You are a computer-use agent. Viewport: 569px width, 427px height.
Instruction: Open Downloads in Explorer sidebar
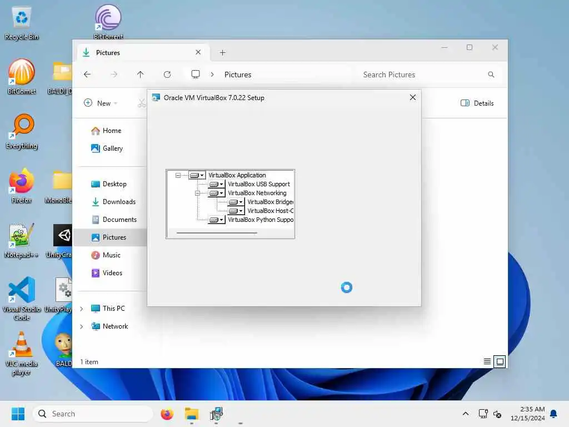tap(113, 202)
